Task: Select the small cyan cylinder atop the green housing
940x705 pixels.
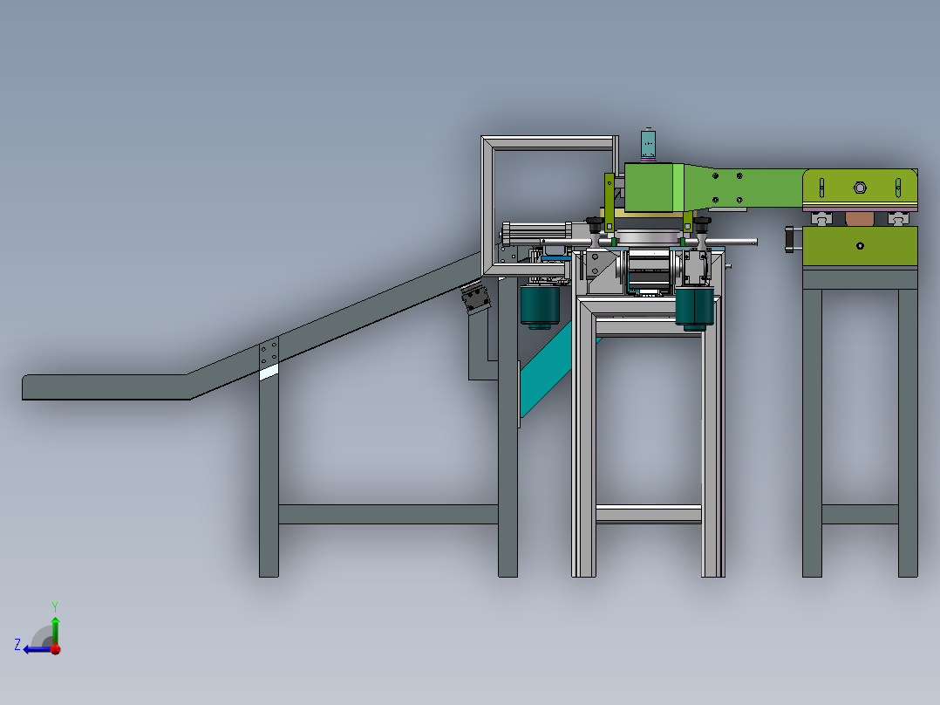Action: [x=648, y=145]
